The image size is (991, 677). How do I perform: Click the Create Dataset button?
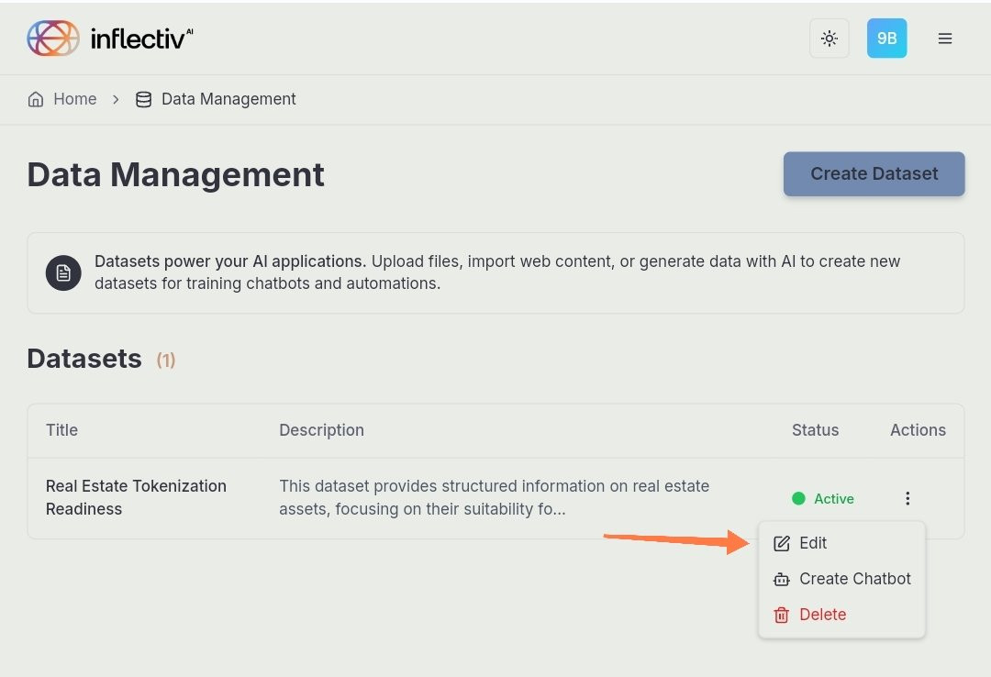coord(874,173)
